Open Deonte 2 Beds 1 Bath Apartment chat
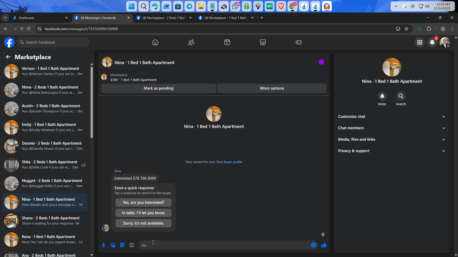This screenshot has width=458, height=257. (45, 146)
